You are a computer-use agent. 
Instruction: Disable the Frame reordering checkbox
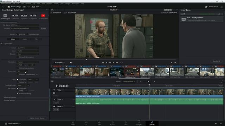(18, 93)
